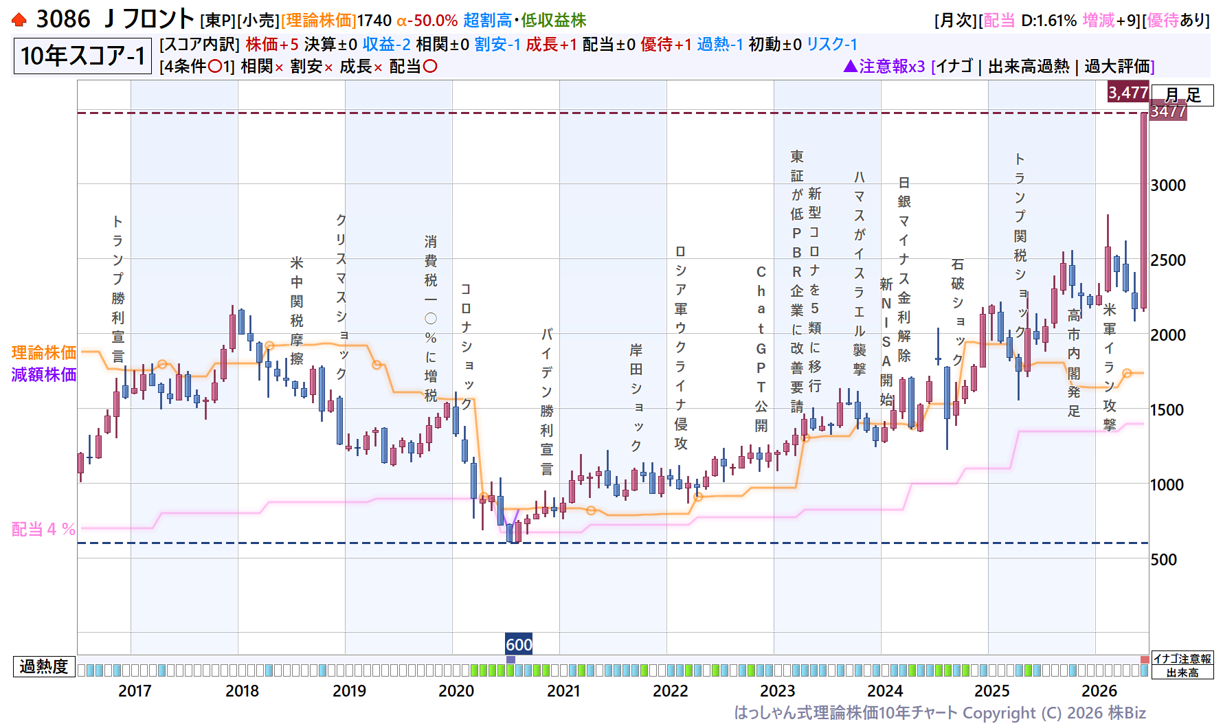This screenshot has height=724, width=1223.
Task: Select the stock code 3086
Action: click(63, 19)
